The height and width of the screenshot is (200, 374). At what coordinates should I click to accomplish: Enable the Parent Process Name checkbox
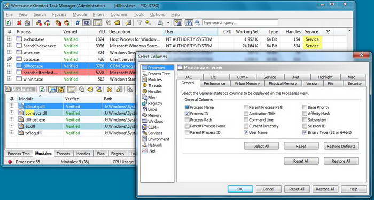[x=187, y=126]
